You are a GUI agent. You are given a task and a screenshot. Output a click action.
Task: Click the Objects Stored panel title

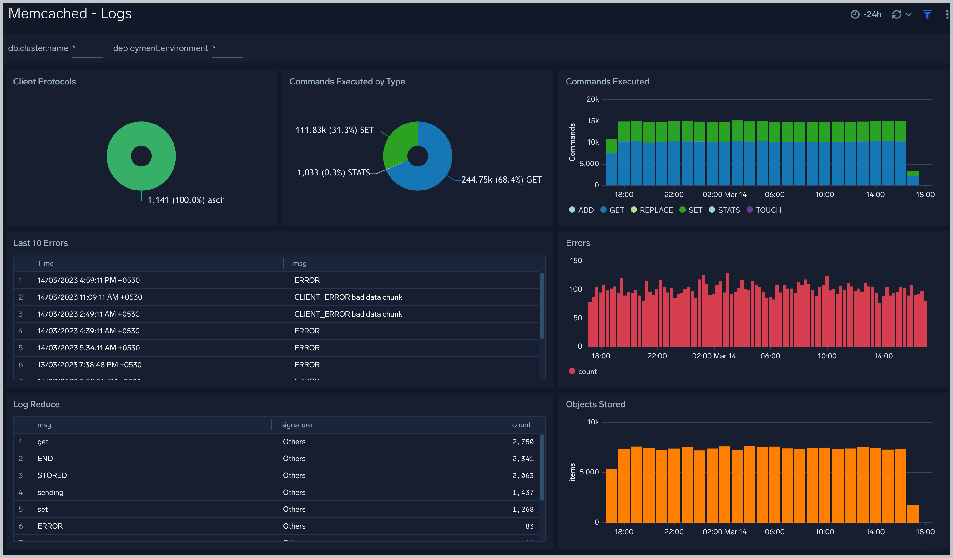click(595, 404)
